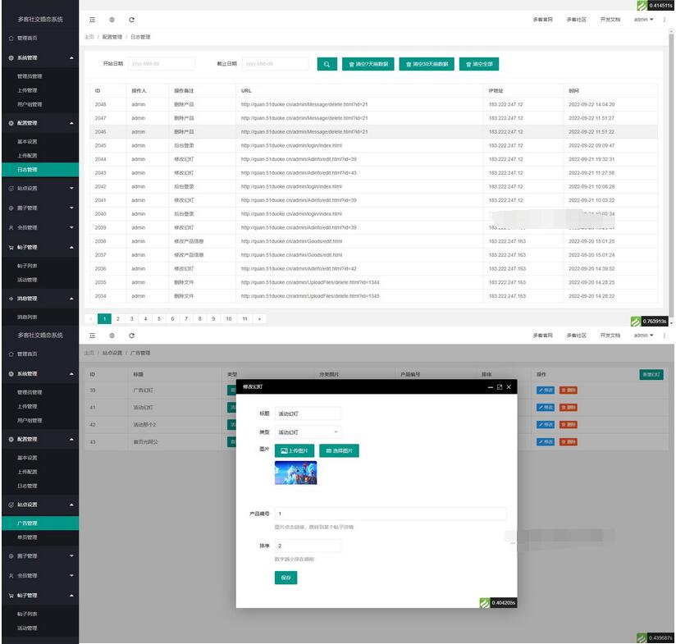Open the 类型 dropdown showing 活动幻灯
676x644 pixels.
(308, 432)
